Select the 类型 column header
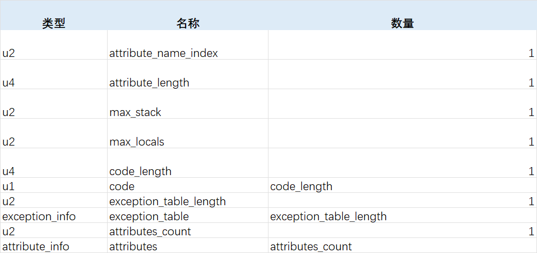Screen dimensions: 537x253 tap(54, 23)
